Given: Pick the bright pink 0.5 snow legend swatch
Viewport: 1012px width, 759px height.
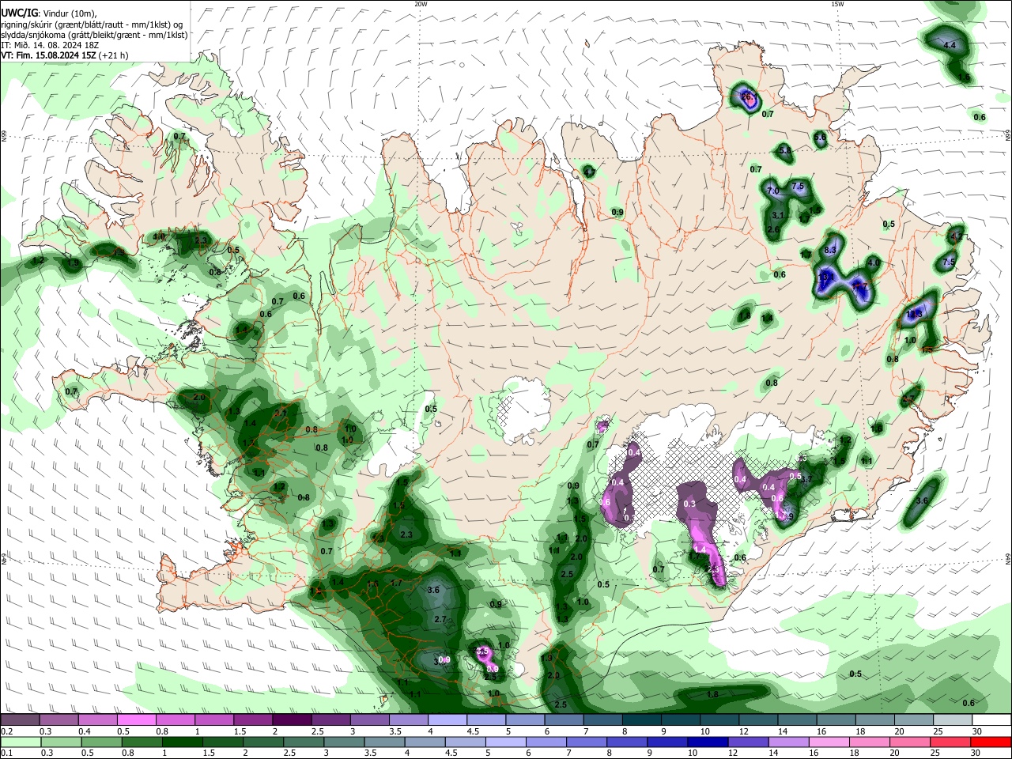Looking at the screenshot, I should pyautogui.click(x=136, y=719).
